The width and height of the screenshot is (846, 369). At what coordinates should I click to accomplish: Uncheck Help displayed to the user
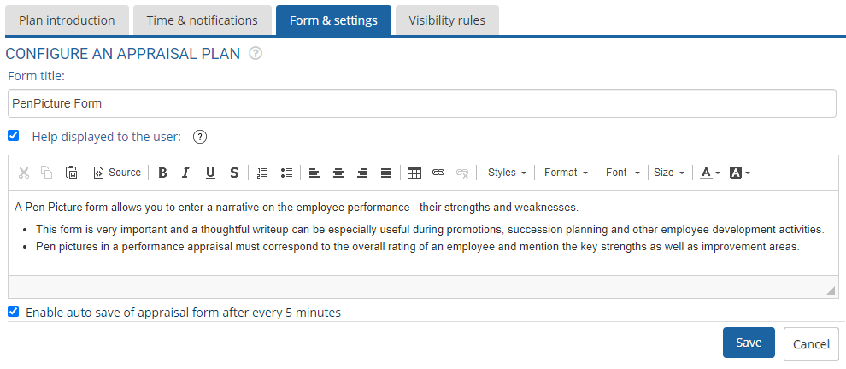tap(13, 135)
